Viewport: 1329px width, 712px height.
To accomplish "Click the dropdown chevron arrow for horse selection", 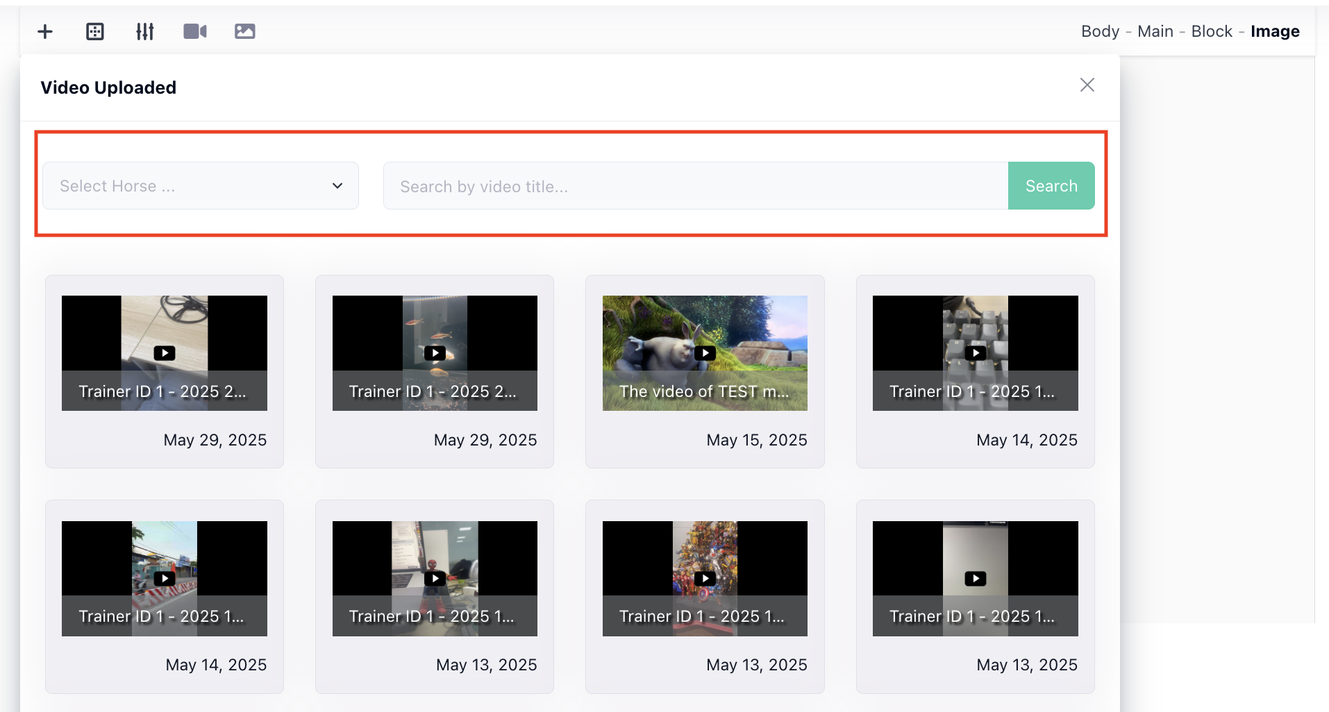I will point(337,186).
